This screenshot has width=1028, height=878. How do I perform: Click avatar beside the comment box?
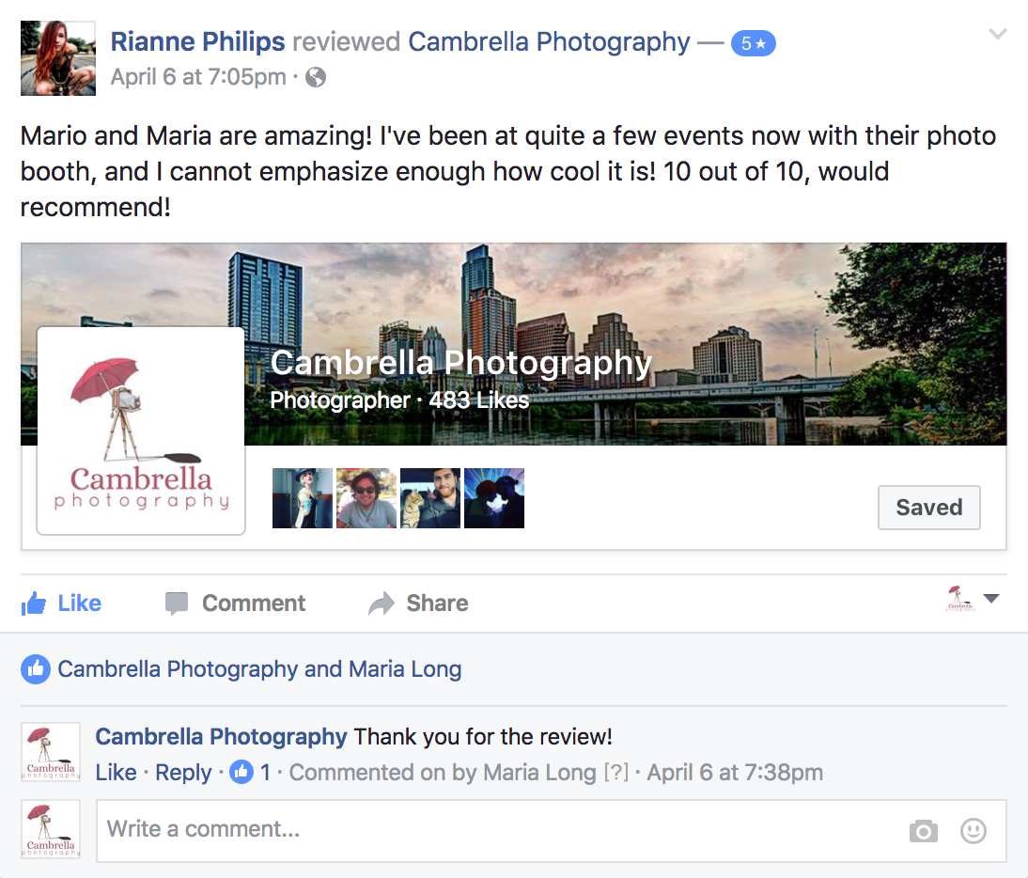click(51, 829)
